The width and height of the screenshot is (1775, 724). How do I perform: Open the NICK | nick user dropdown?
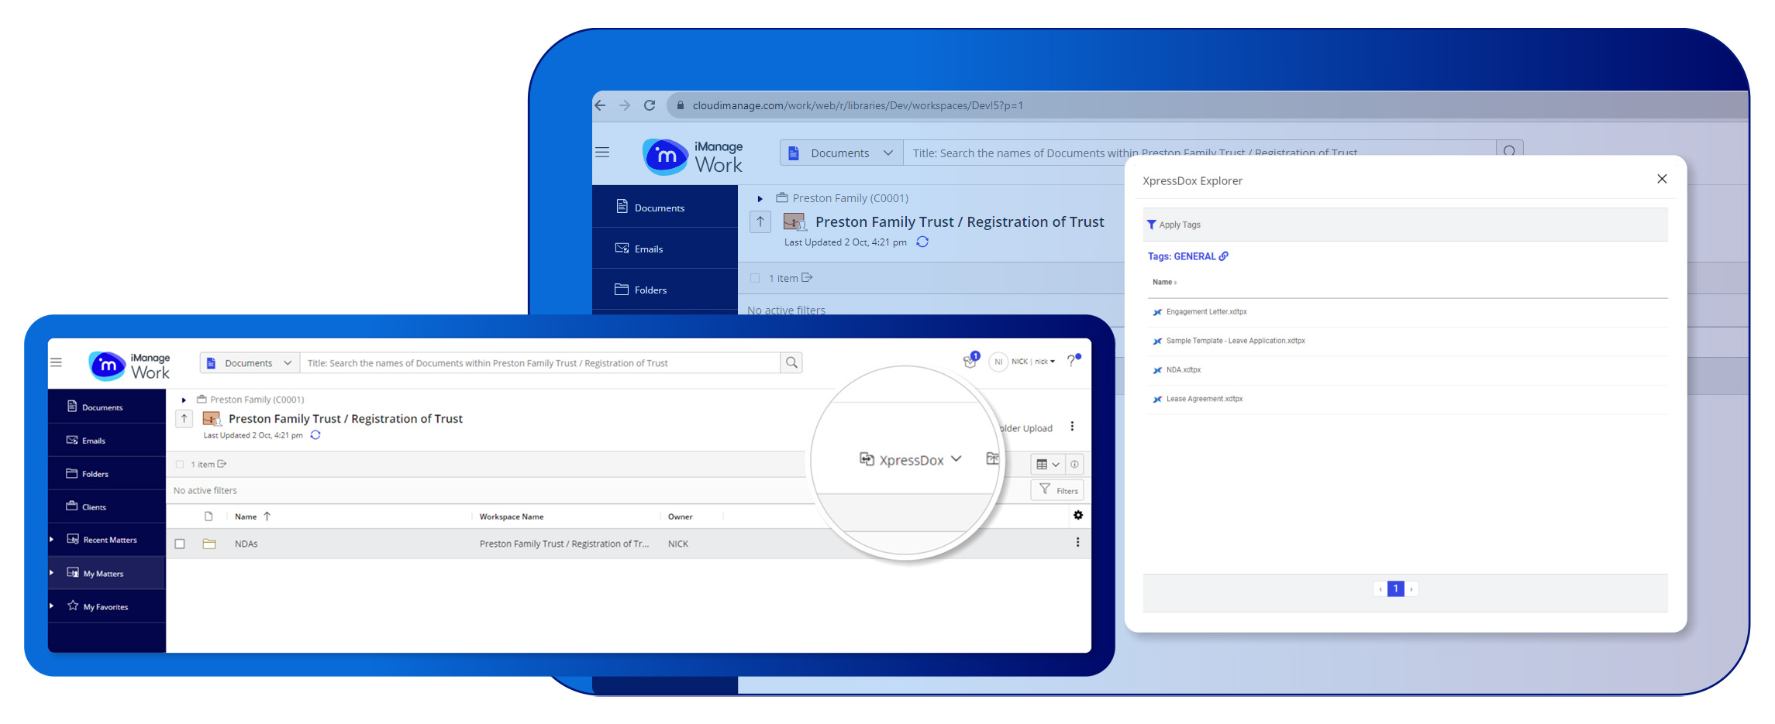click(1033, 362)
